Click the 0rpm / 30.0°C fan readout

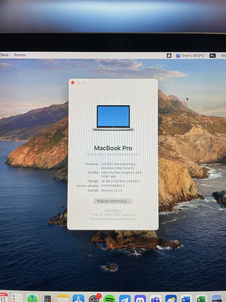[x=193, y=56]
